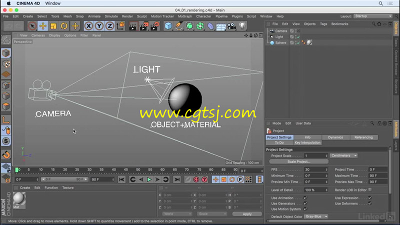Switch the coordinate system icon
400x225 pixels.
pos(120,26)
